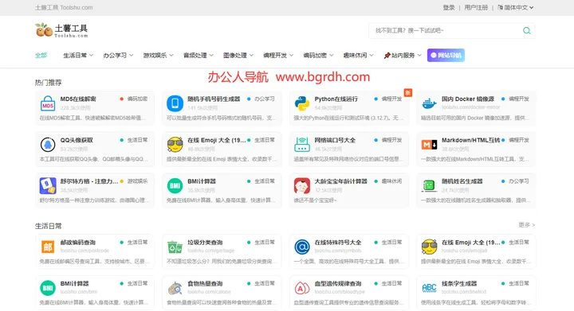
Task: Click the 食物热量查询 icon
Action: click(175, 288)
